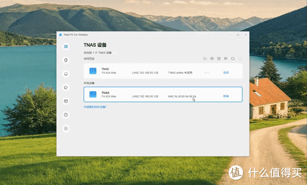Open the device list sidebar icon
The image size is (307, 185).
click(x=66, y=46)
